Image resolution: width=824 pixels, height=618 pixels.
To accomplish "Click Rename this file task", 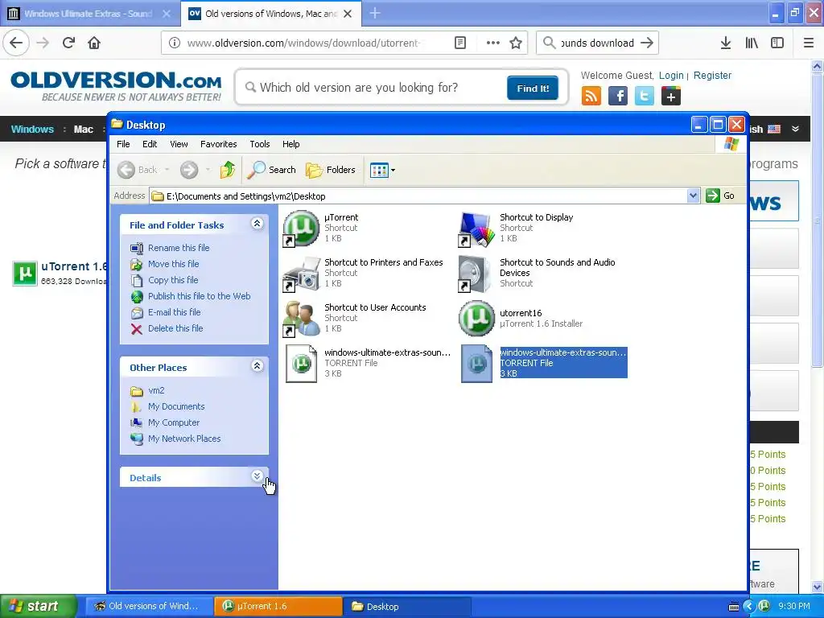I will pyautogui.click(x=179, y=248).
